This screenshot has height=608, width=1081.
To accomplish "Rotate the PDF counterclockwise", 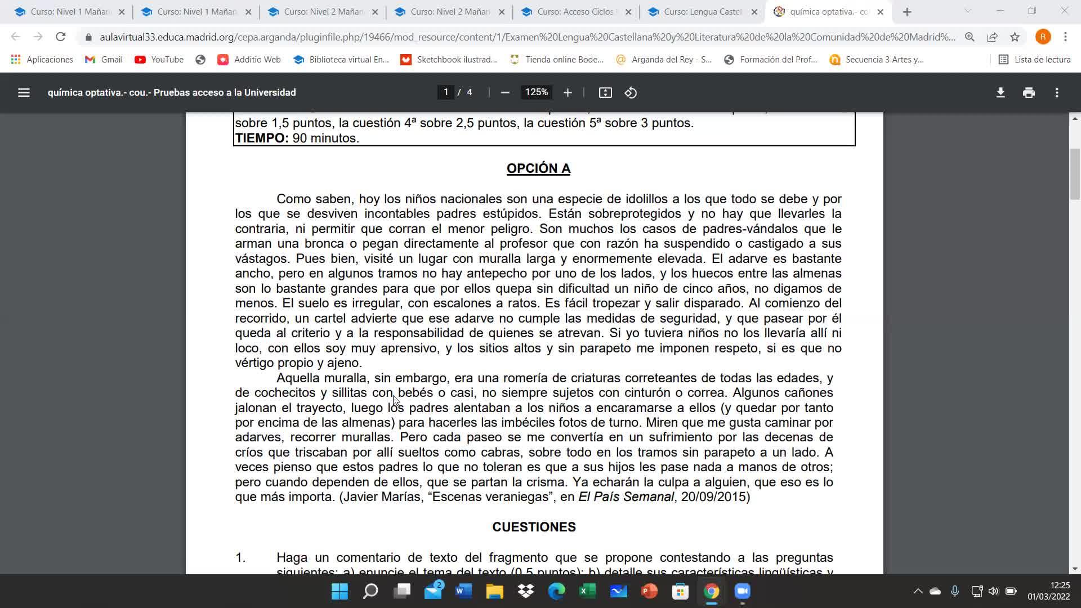I will (631, 92).
